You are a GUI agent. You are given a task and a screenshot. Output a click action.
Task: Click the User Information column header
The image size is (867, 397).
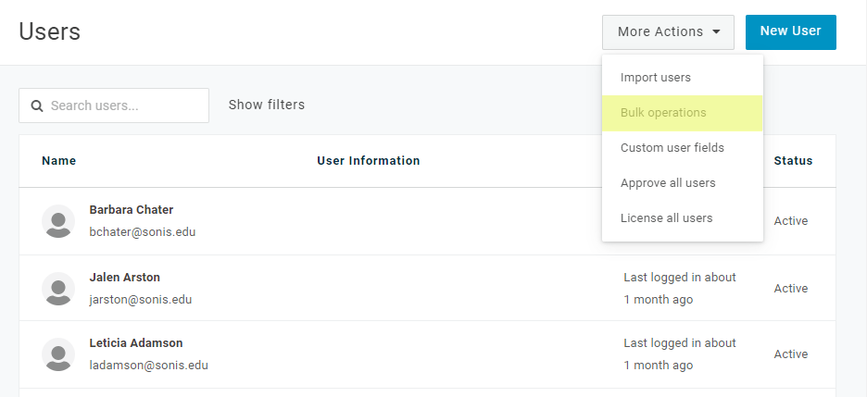click(369, 161)
